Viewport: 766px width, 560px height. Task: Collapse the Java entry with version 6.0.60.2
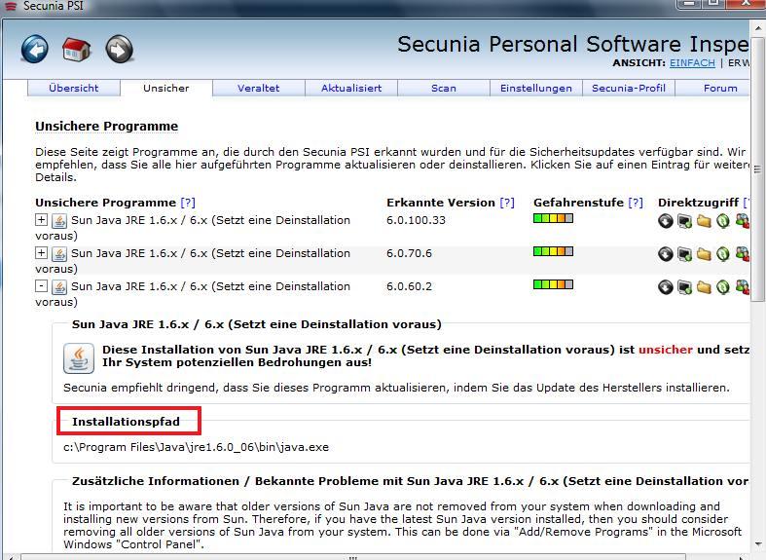42,286
